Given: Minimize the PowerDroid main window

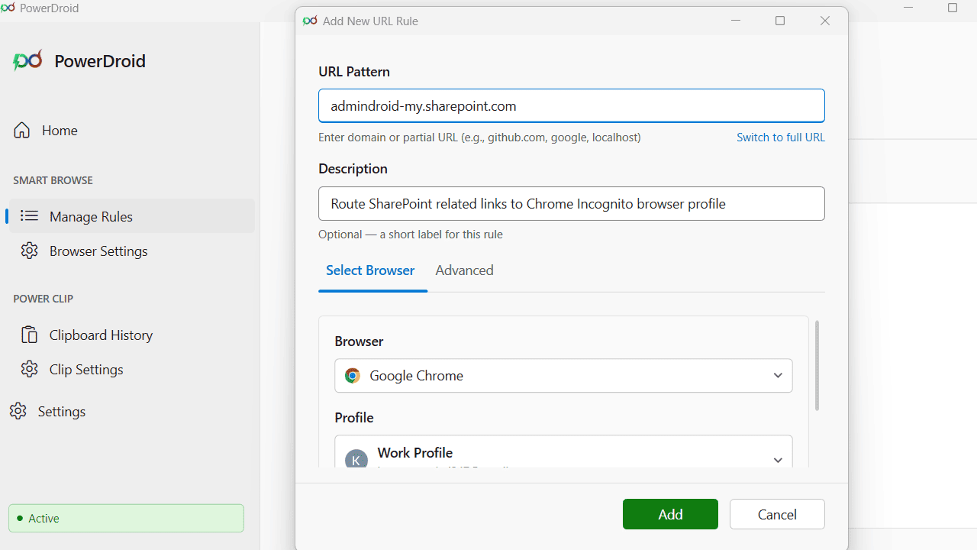Looking at the screenshot, I should point(908,8).
